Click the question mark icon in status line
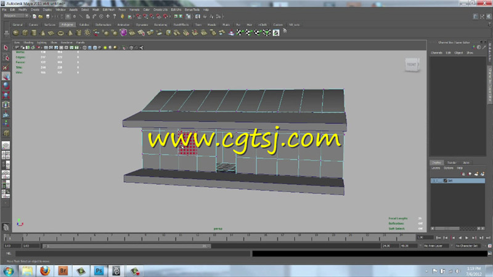This screenshot has height=277, width=493. pos(115,17)
